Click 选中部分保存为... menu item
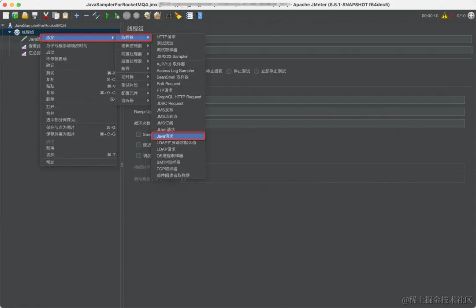The image size is (476, 308). point(78,120)
